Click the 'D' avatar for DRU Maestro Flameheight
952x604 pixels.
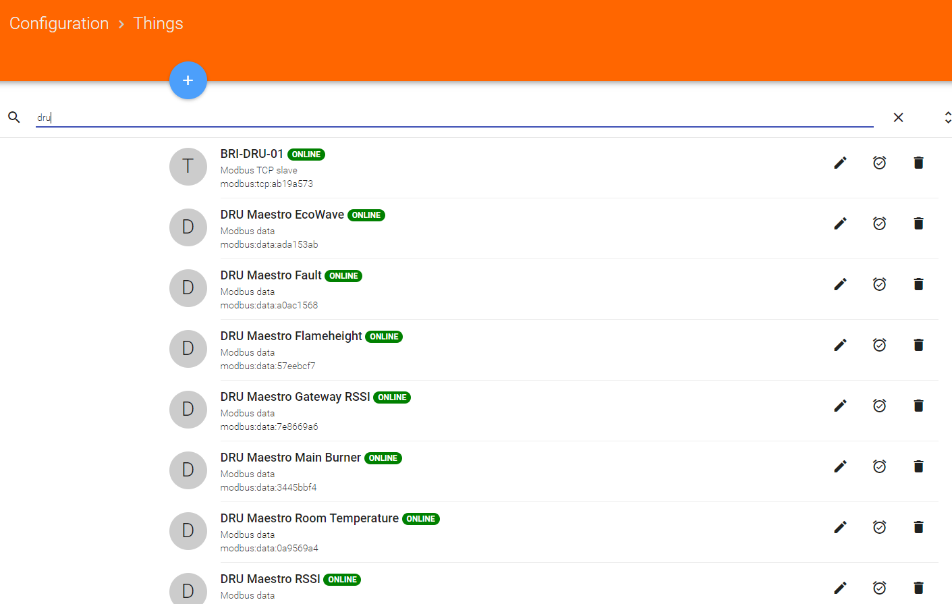188,349
